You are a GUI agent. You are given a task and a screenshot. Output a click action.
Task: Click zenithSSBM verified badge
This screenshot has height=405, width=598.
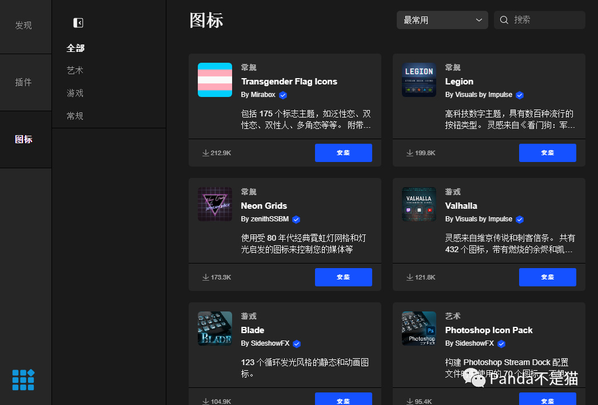296,220
